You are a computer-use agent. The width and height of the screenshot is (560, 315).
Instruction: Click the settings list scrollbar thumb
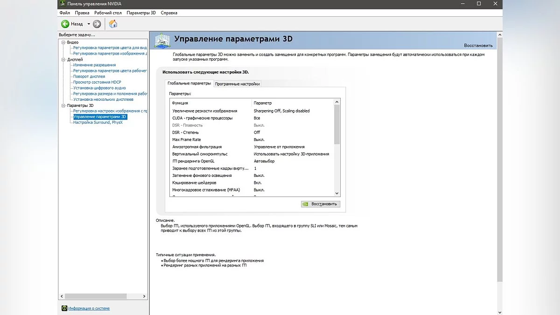[x=337, y=124]
